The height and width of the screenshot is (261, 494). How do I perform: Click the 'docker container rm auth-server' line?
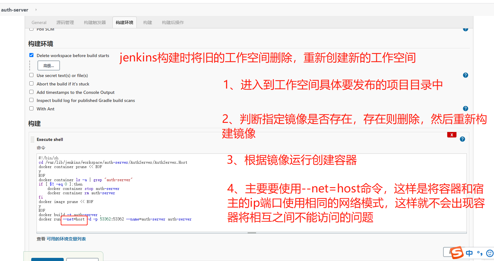point(81,193)
